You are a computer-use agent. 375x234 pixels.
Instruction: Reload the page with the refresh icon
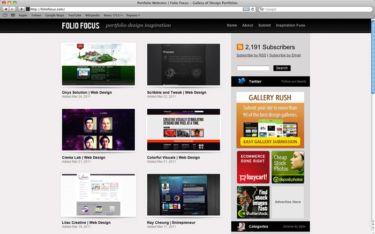[252, 9]
